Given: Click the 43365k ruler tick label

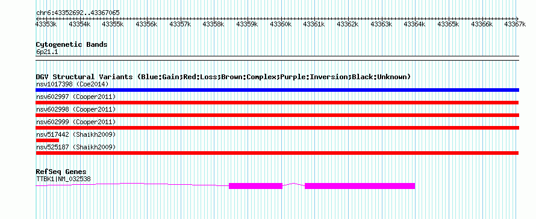Looking at the screenshot, I should (x=448, y=24).
